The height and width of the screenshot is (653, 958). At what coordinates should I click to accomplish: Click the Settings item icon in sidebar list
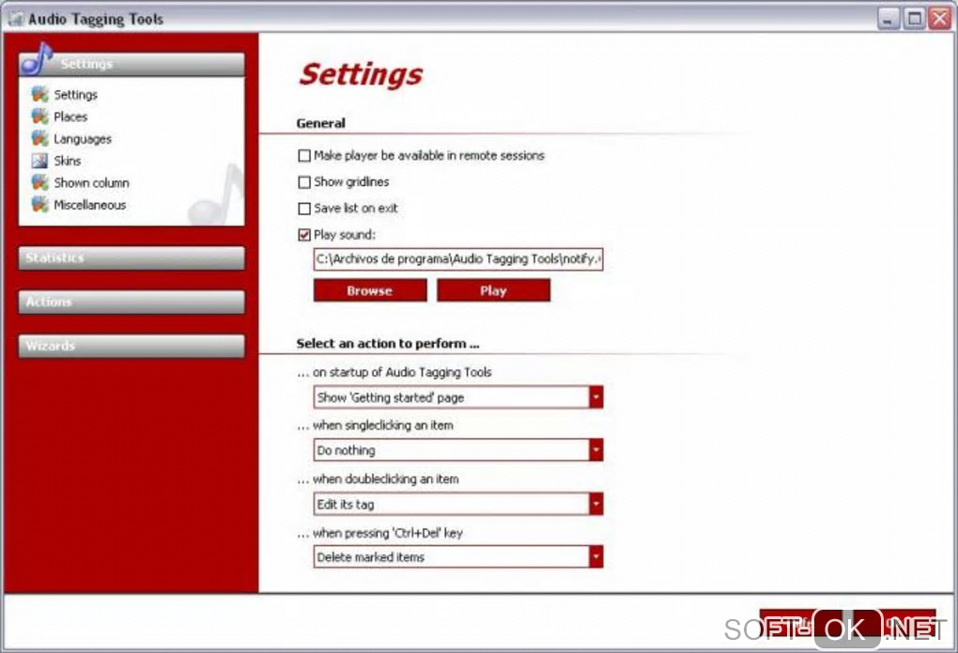click(x=39, y=94)
